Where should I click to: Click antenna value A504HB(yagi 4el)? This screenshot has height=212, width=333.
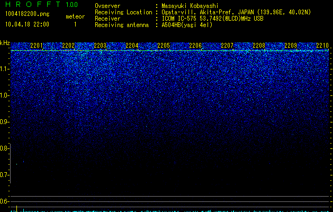[187, 25]
